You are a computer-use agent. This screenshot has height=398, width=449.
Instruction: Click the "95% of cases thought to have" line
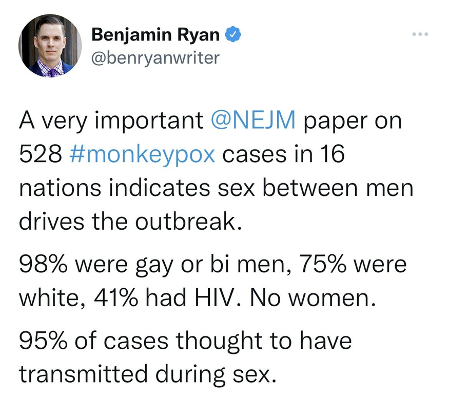coord(185,342)
